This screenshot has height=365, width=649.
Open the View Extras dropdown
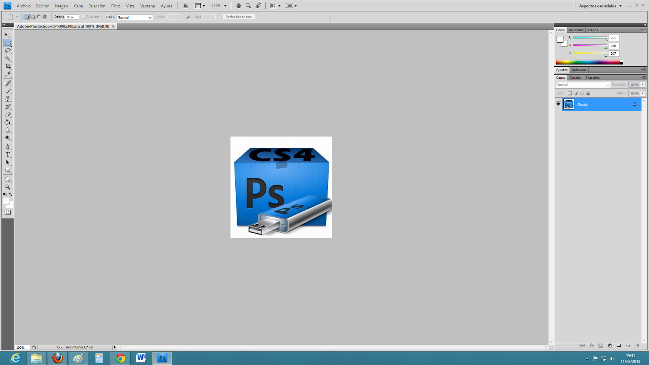[x=200, y=6]
